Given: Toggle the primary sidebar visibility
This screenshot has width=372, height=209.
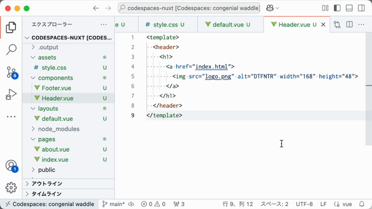Looking at the screenshot, I should (337, 8).
